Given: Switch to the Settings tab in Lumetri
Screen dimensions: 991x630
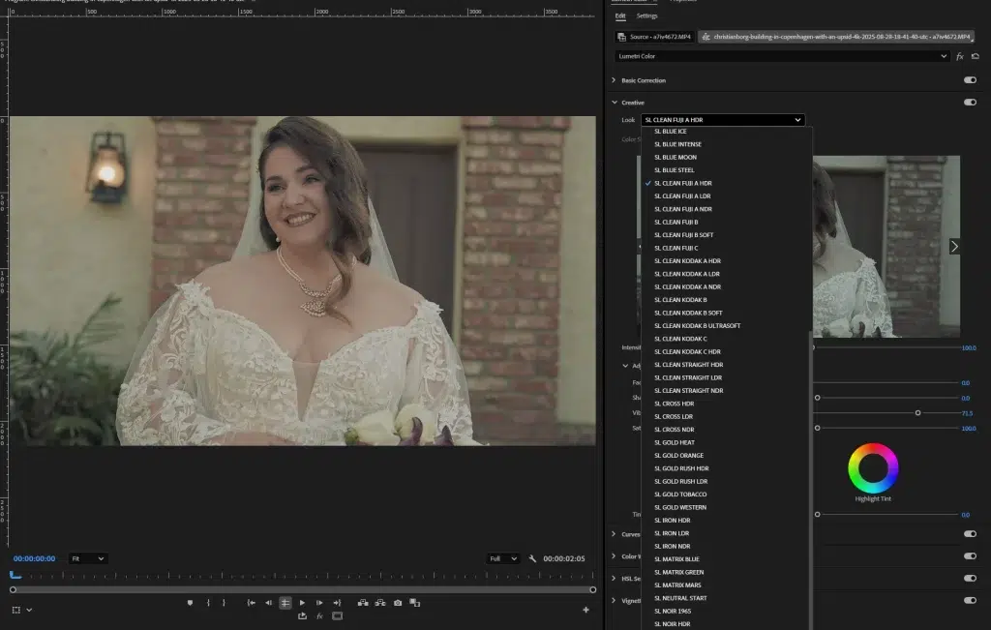Looking at the screenshot, I should pyautogui.click(x=647, y=15).
